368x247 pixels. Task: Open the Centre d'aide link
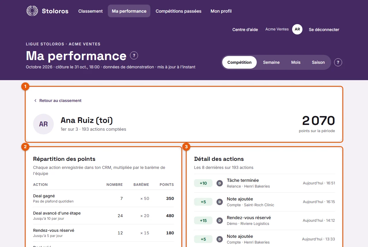point(245,30)
